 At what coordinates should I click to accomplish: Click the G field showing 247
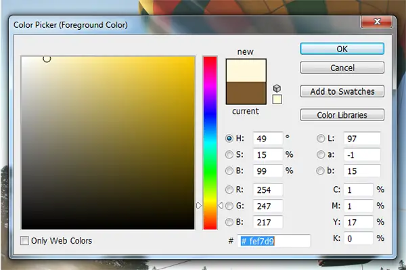[x=268, y=206]
